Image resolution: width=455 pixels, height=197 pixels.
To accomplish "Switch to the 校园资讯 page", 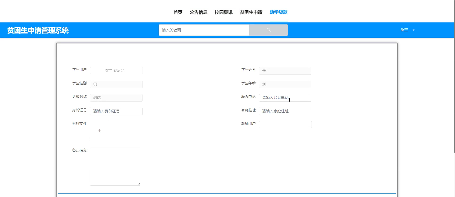I will pyautogui.click(x=223, y=12).
